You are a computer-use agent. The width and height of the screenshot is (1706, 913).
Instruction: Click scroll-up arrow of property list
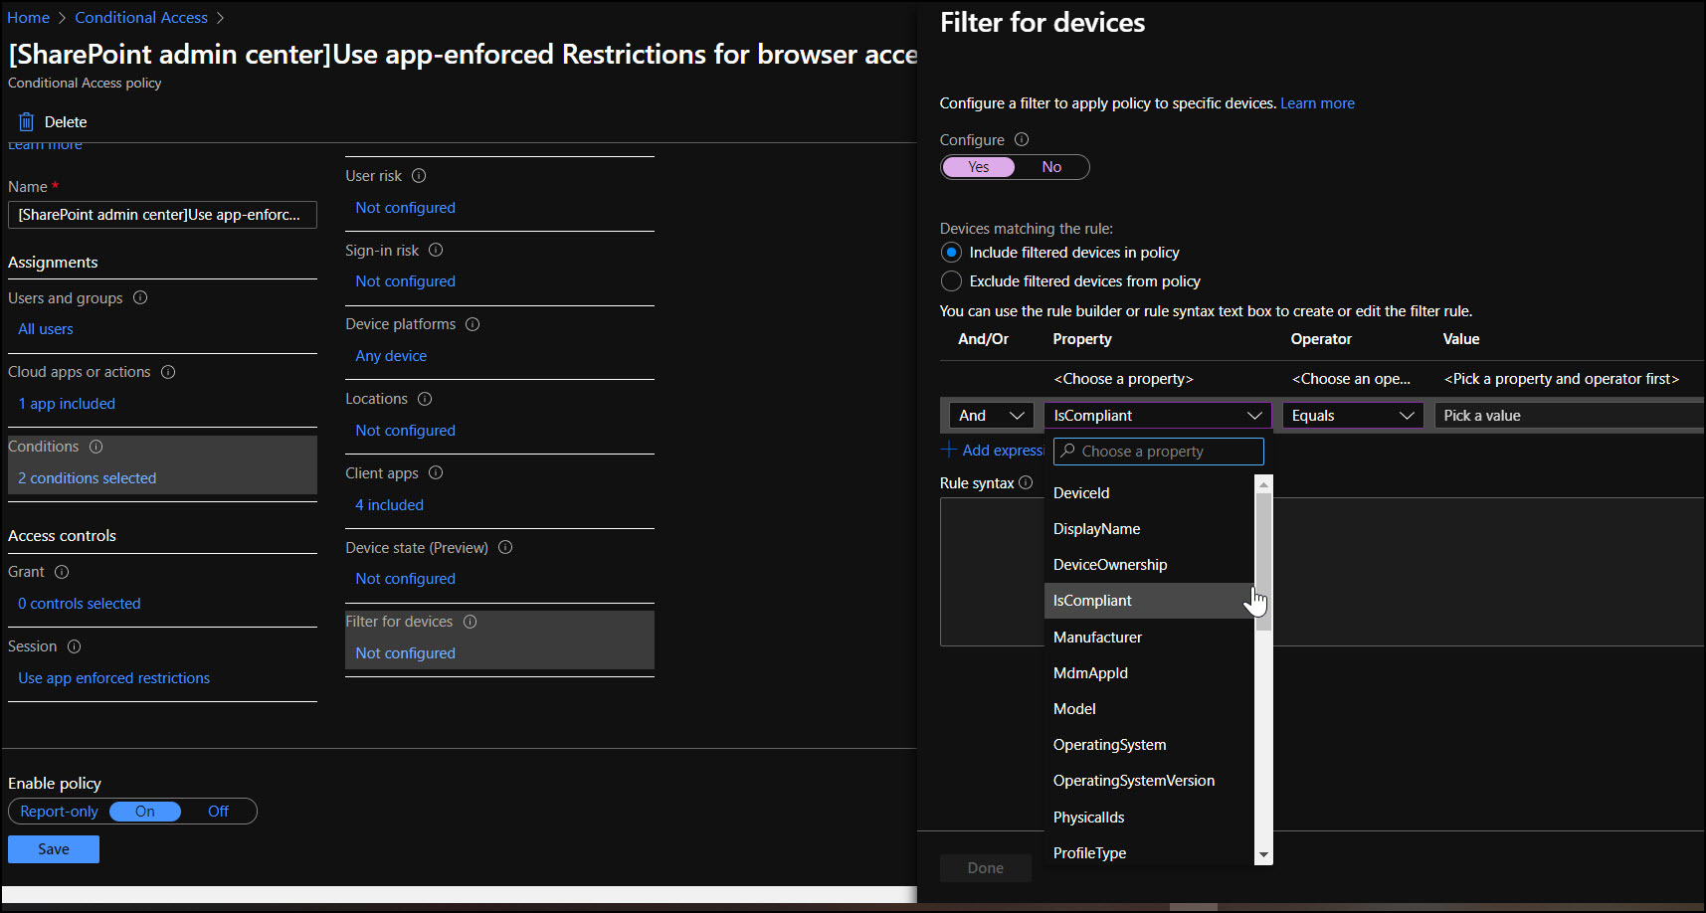(1263, 484)
